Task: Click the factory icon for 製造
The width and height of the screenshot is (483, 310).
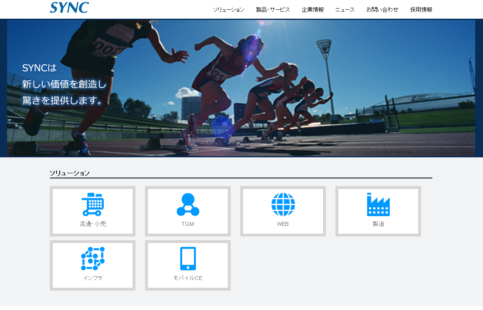Action: tap(378, 204)
